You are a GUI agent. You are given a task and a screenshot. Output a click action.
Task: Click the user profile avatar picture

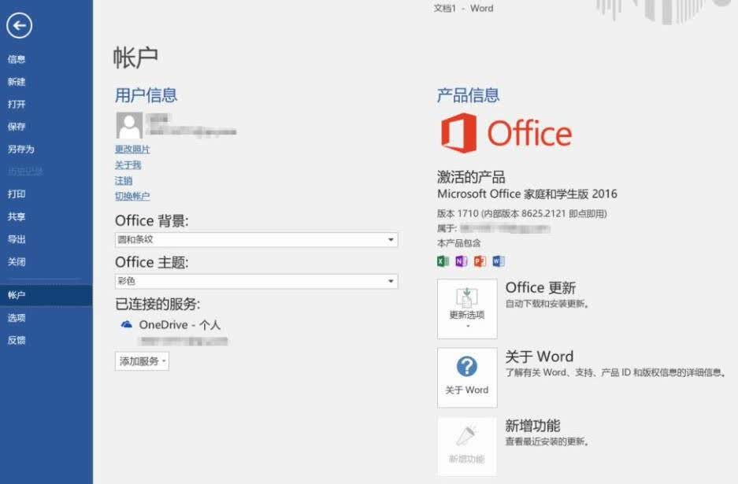[129, 125]
